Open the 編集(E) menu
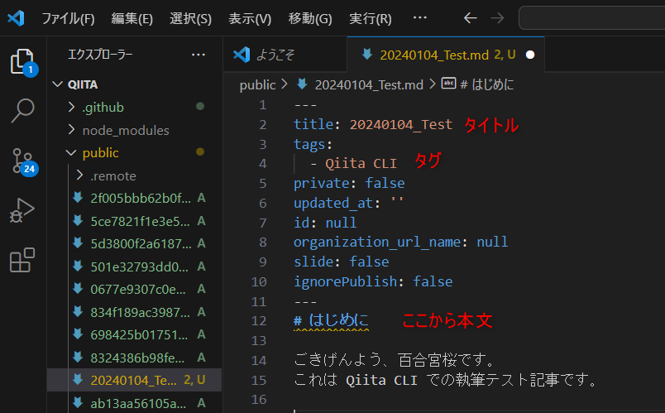The height and width of the screenshot is (413, 665). (132, 19)
